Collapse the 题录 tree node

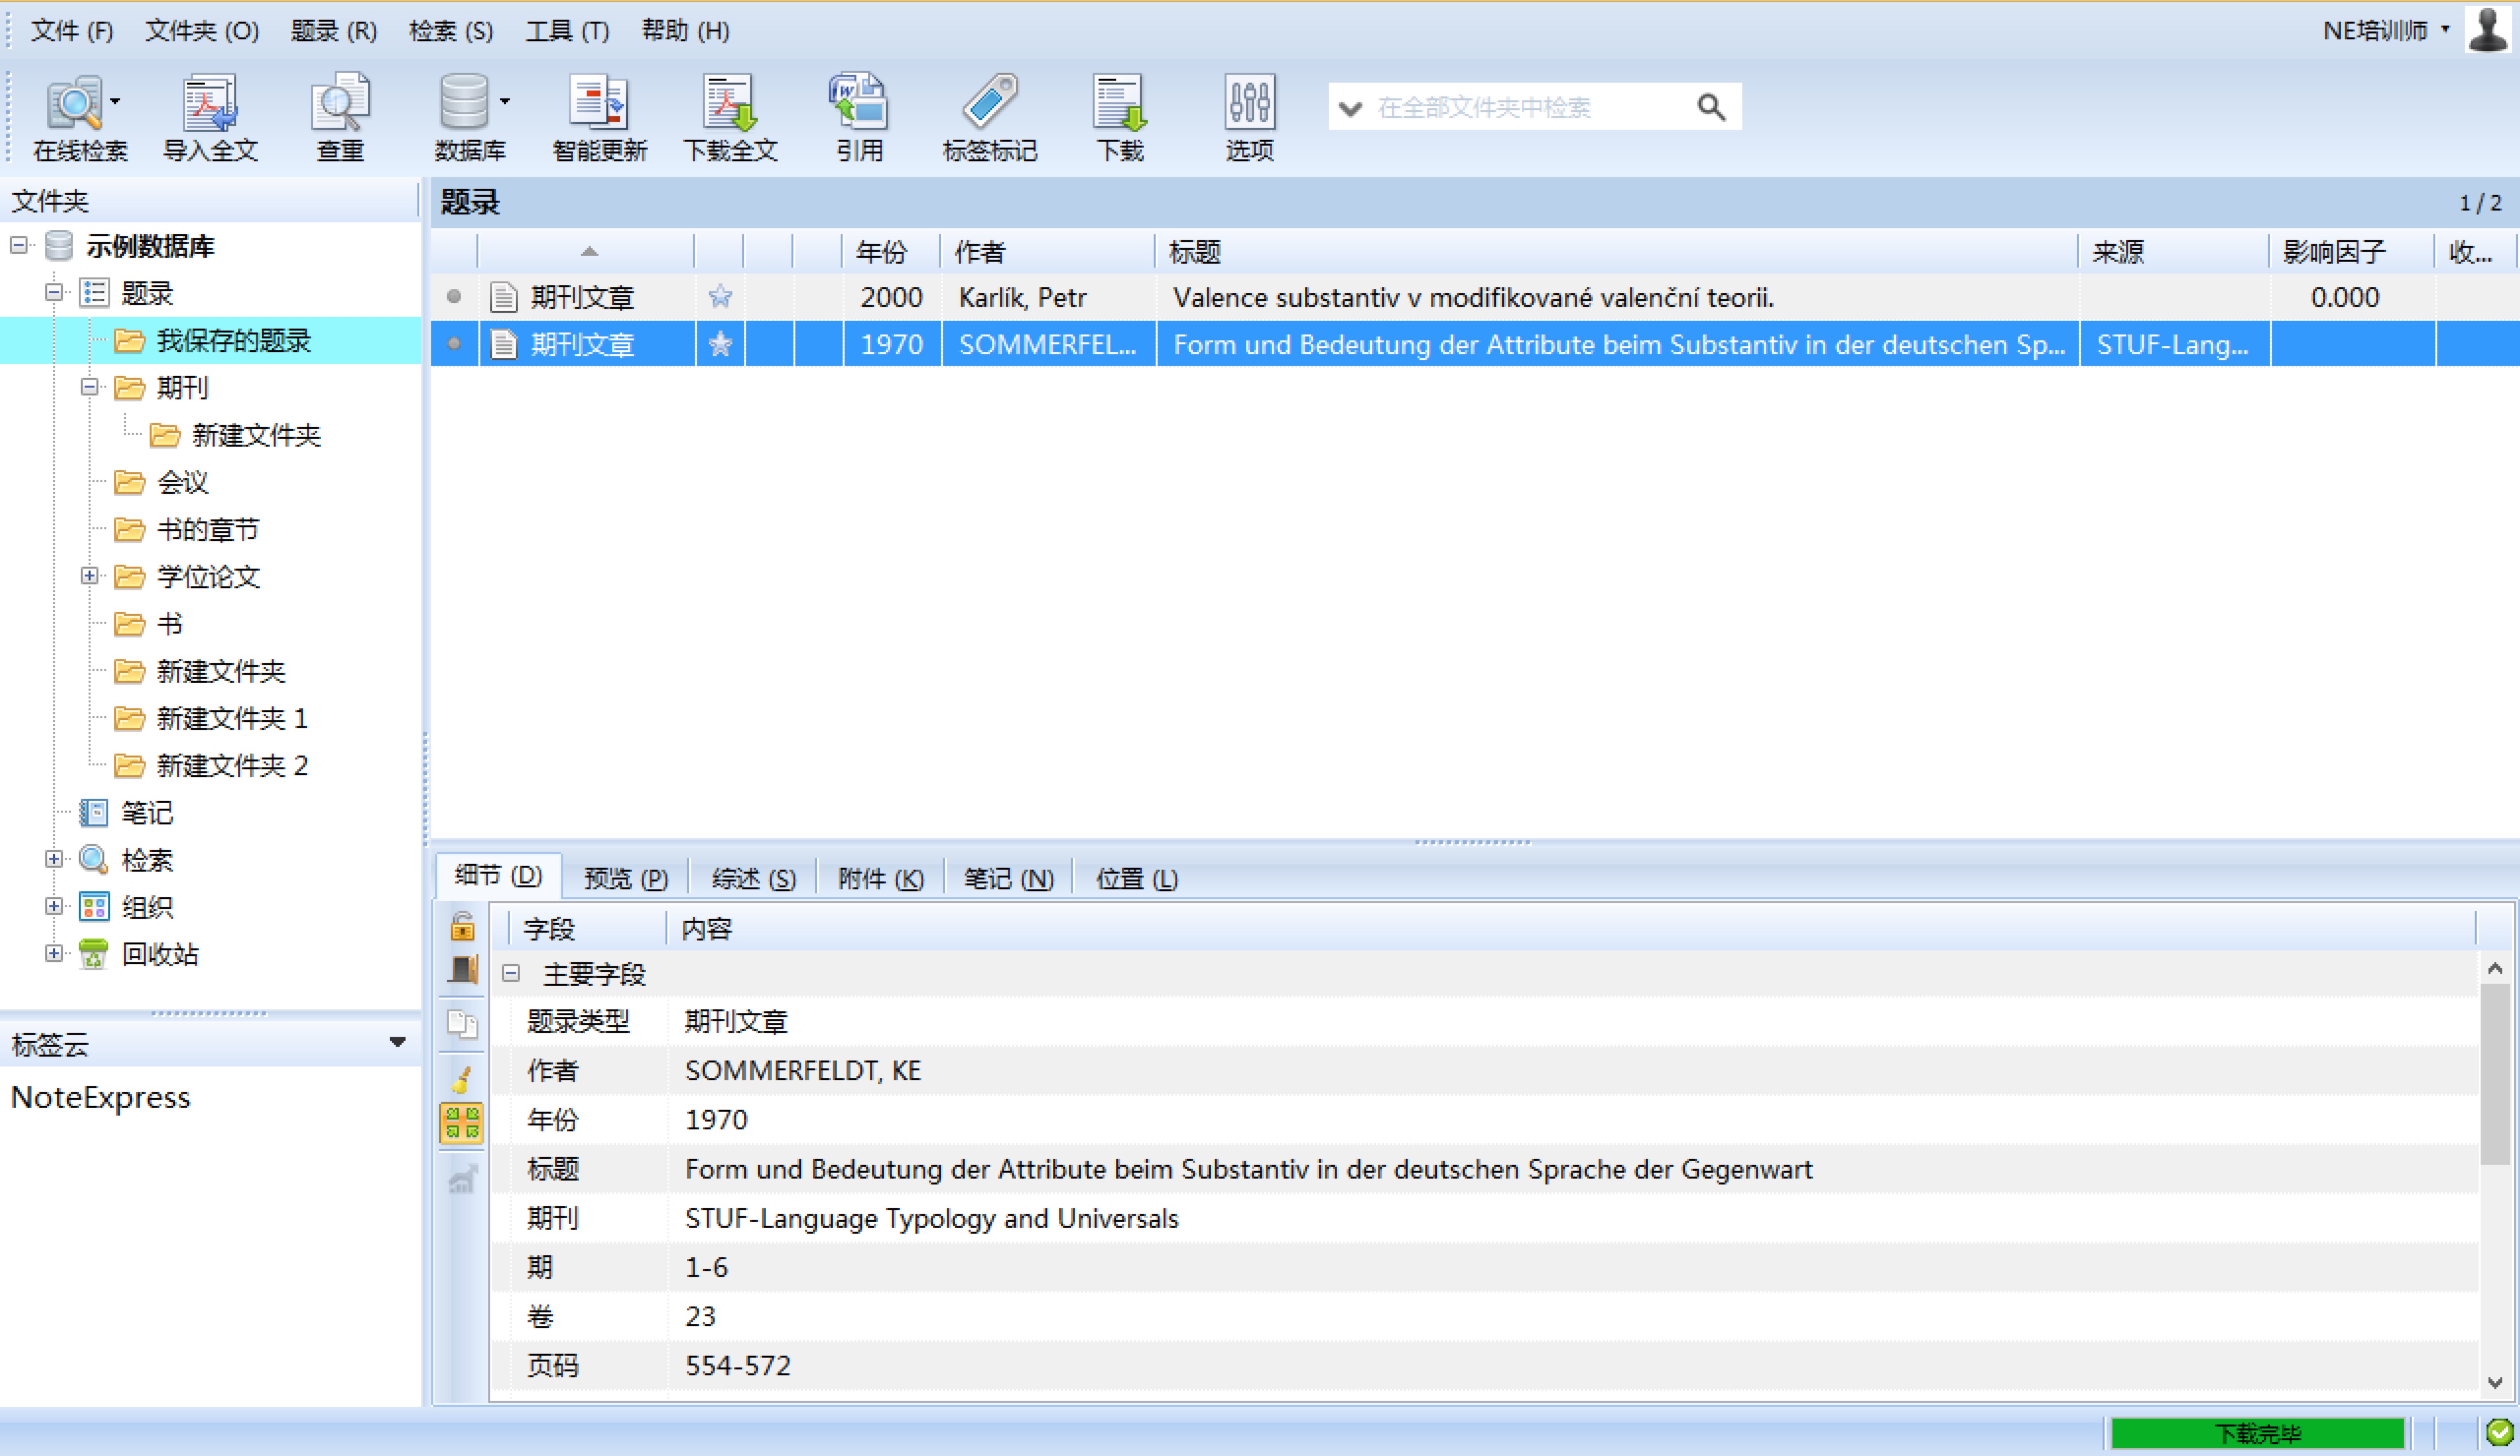pyautogui.click(x=54, y=292)
